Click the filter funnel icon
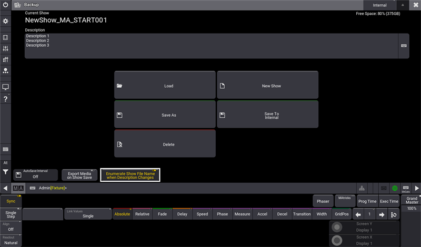Screen dimensions: 421x247 tap(5, 172)
